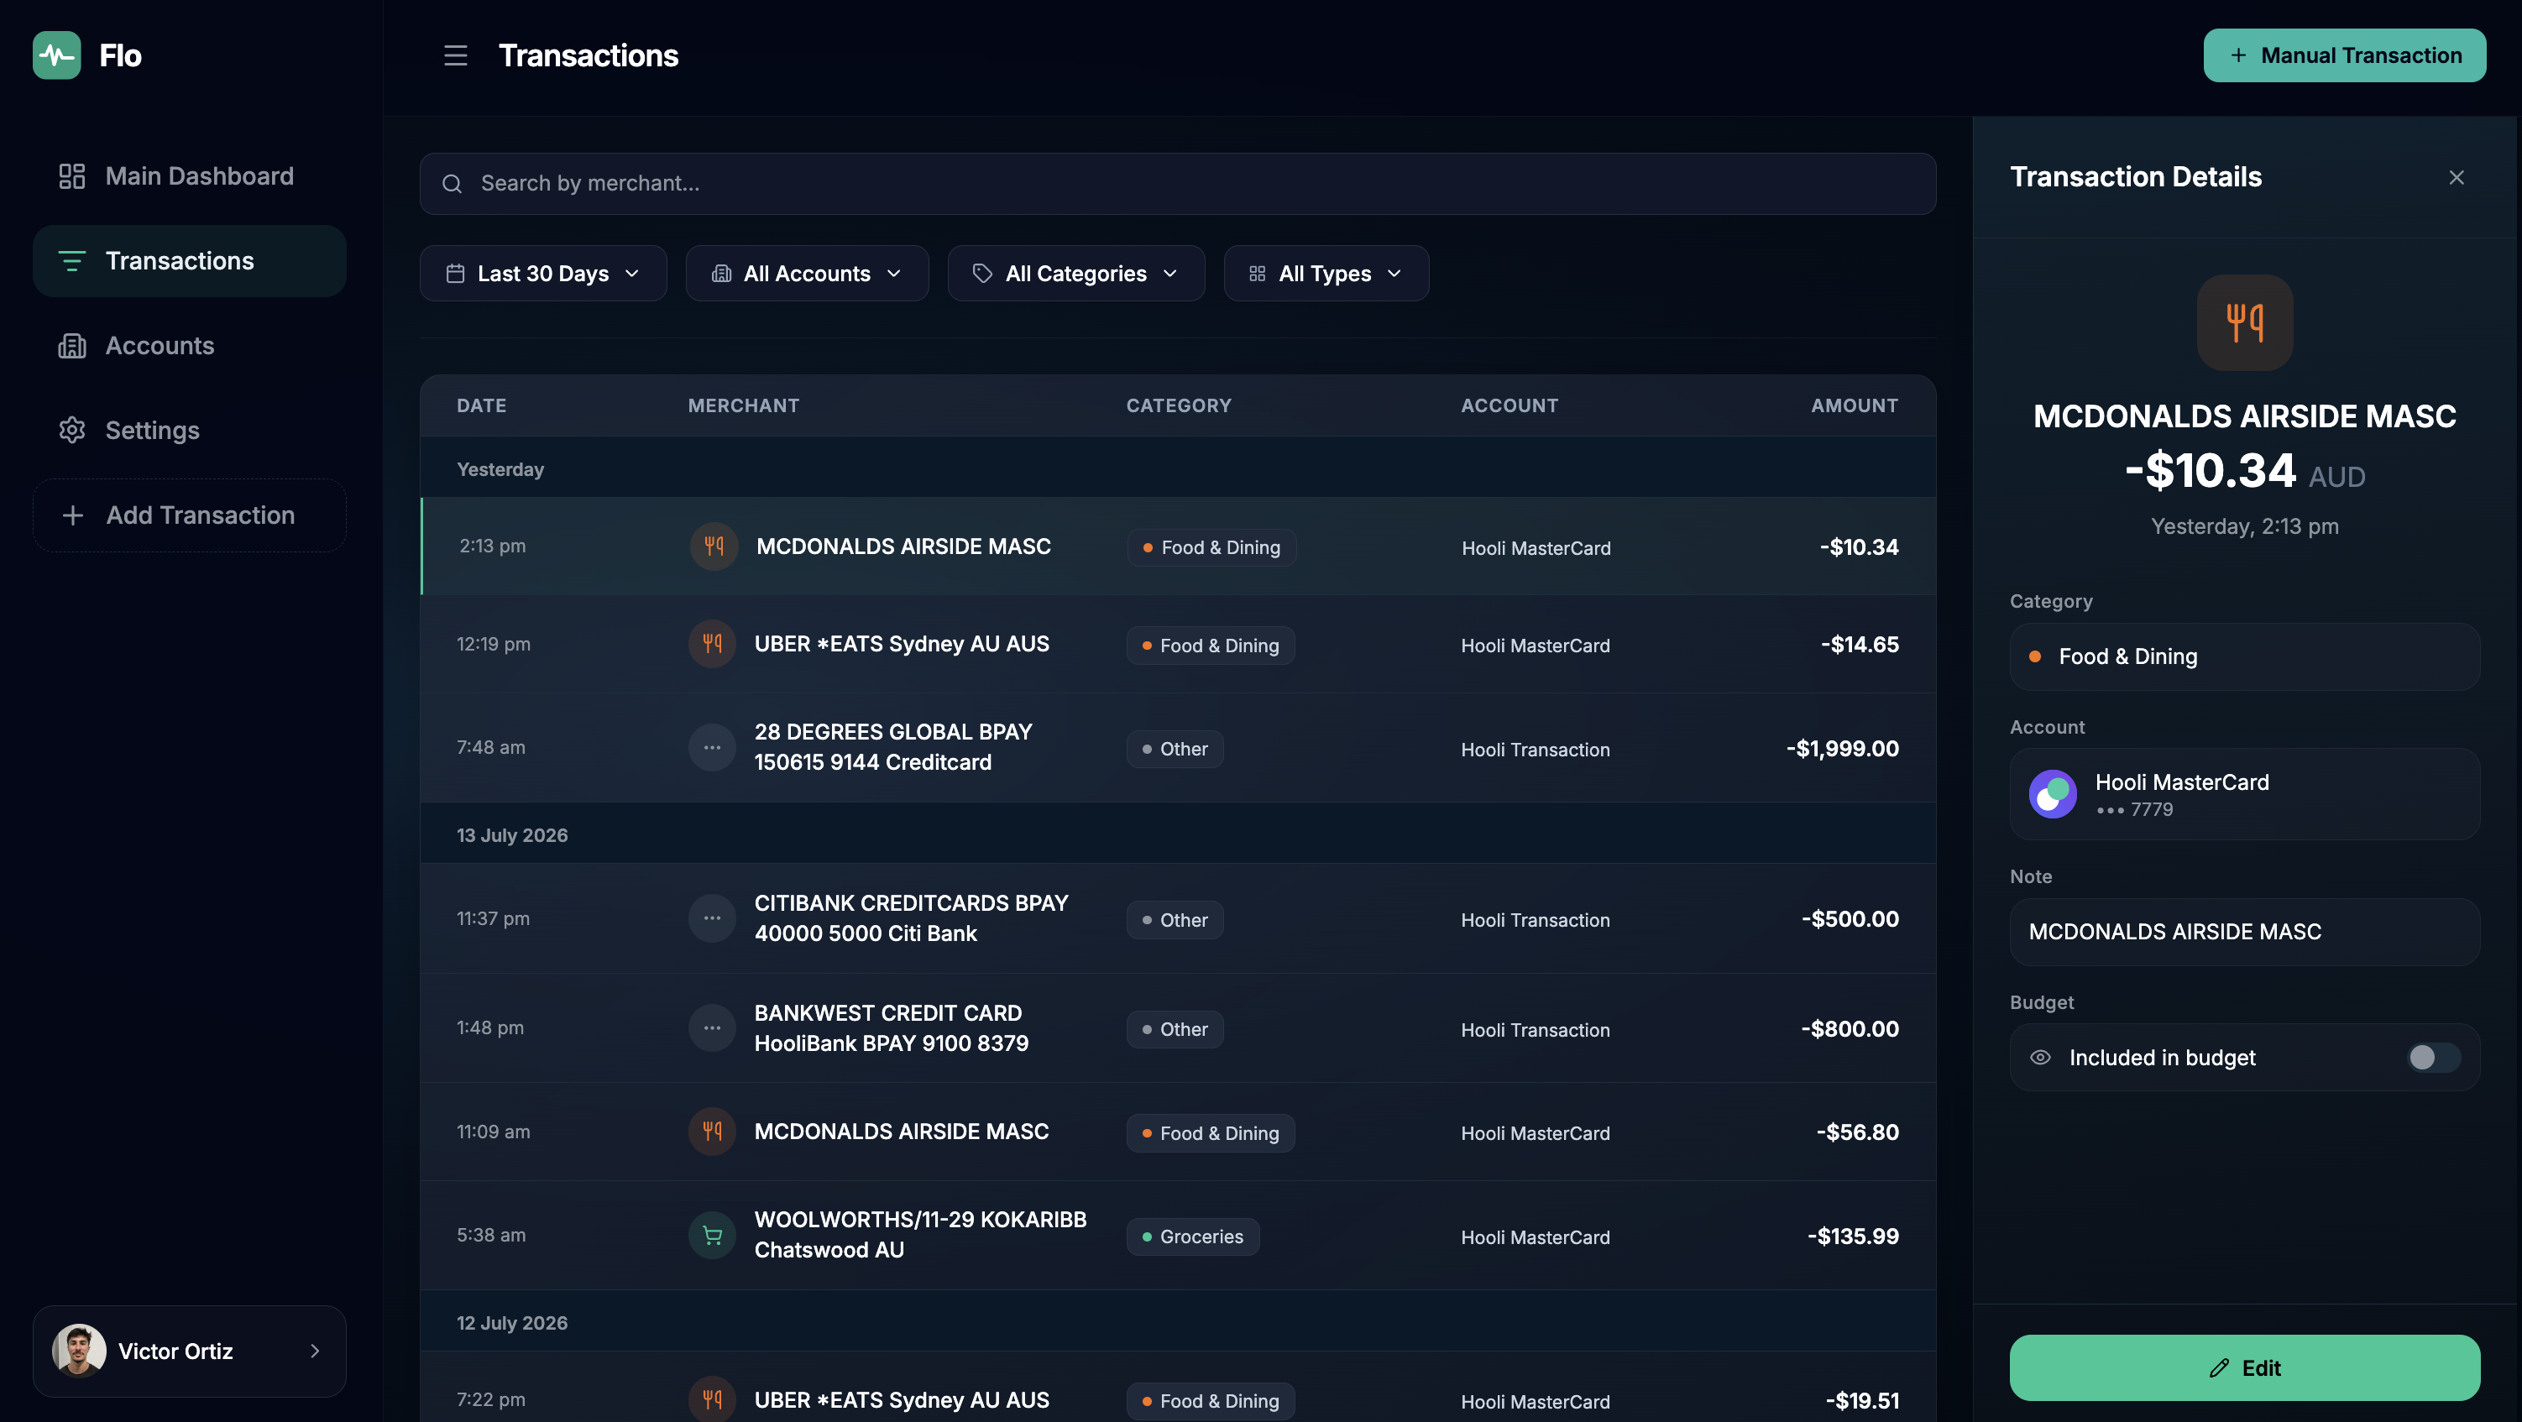
Task: Click the Other tag on Citibank row
Action: [x=1174, y=920]
